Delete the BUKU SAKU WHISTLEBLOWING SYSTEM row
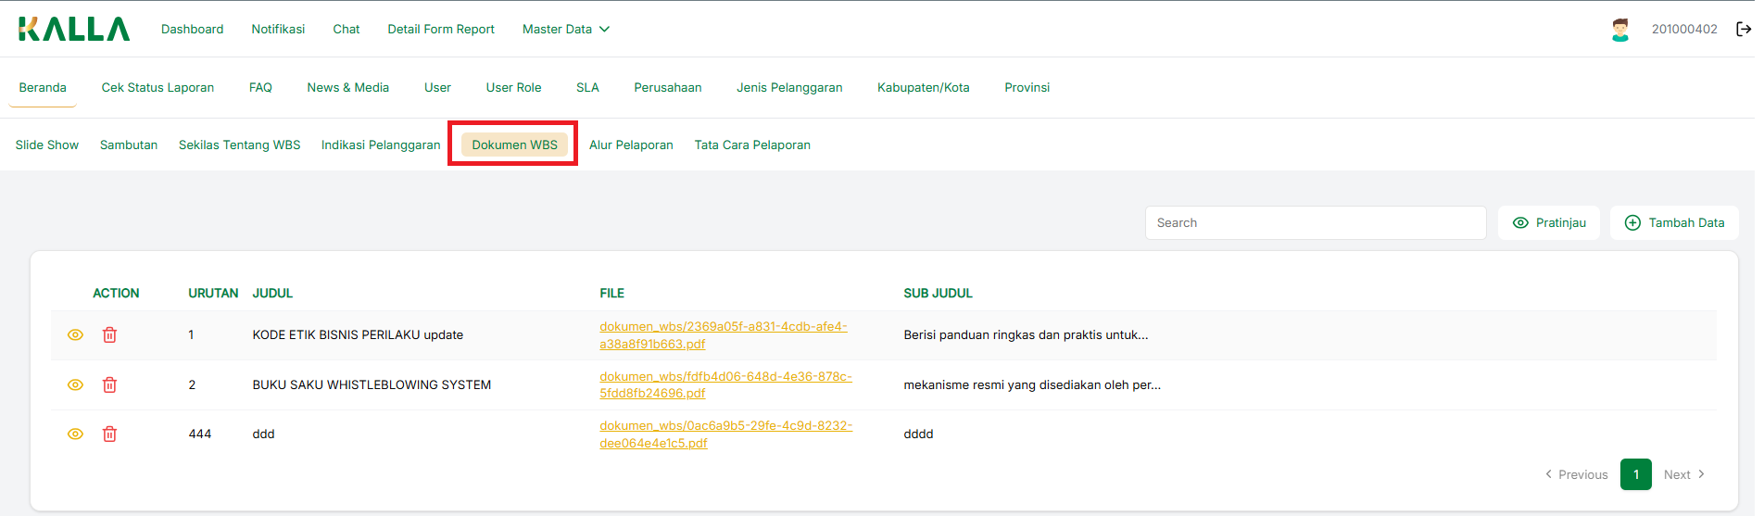 point(109,384)
